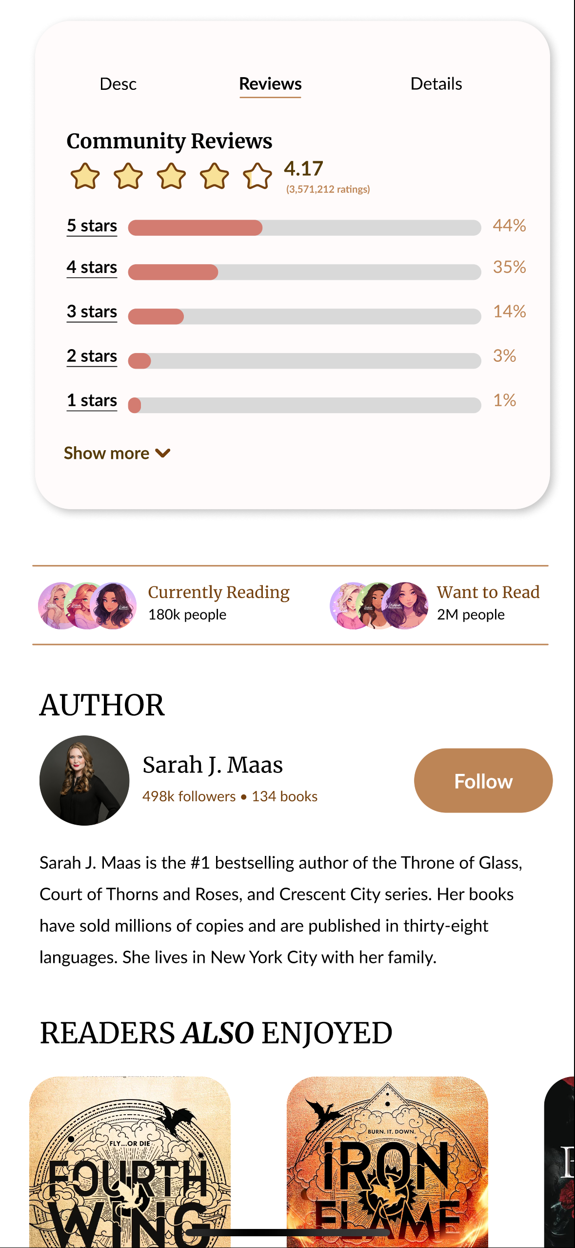
Task: Click the Show more chevron arrow
Action: (163, 453)
